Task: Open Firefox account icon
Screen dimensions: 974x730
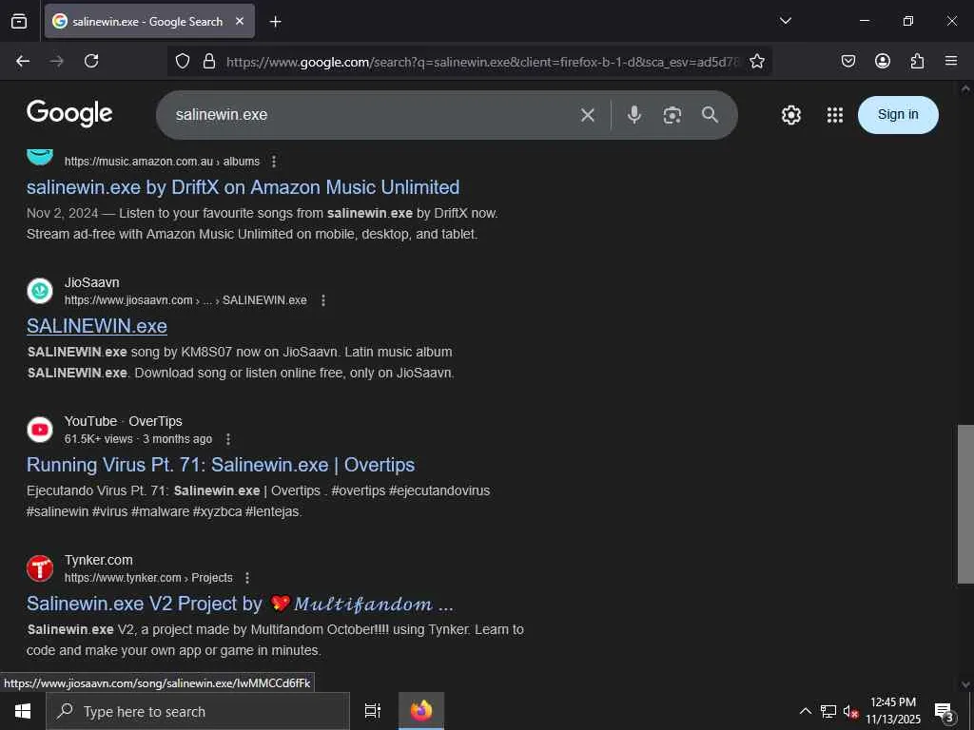Action: [882, 61]
